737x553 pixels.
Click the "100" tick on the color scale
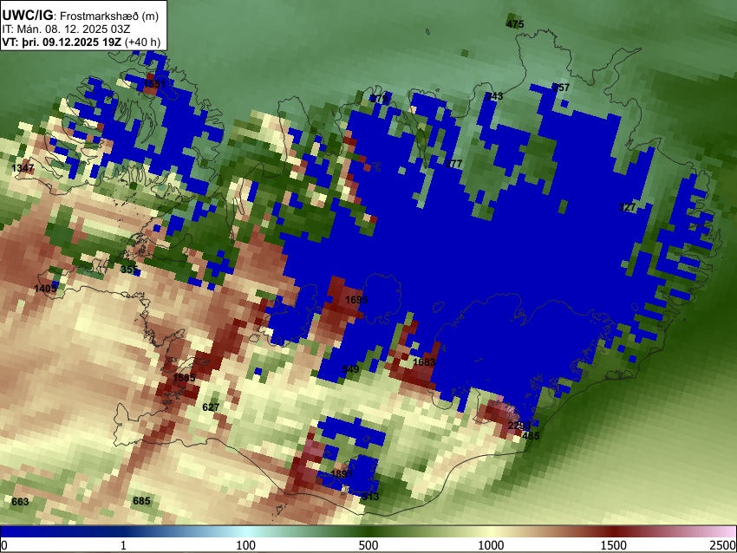tap(246, 545)
